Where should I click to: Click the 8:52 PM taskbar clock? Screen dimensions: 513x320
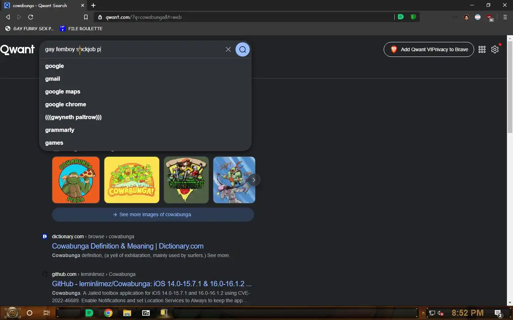(x=468, y=313)
